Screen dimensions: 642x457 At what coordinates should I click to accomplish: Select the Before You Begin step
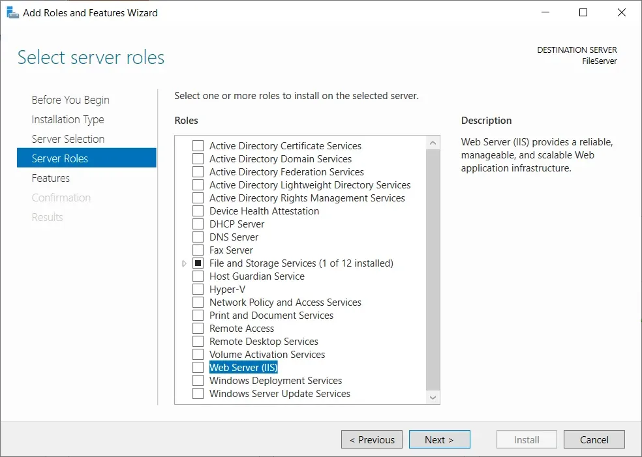pos(70,100)
